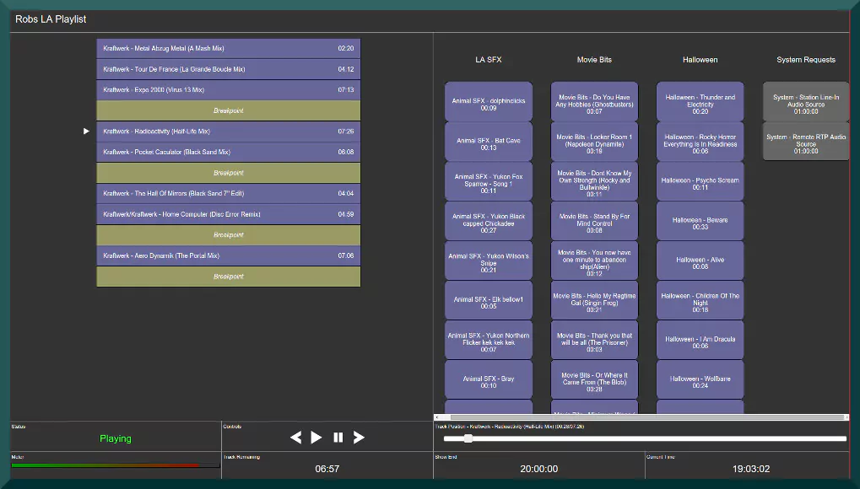This screenshot has width=860, height=489.
Task: Play Movie Bits - one minute to abandon ship
Action: click(x=594, y=261)
